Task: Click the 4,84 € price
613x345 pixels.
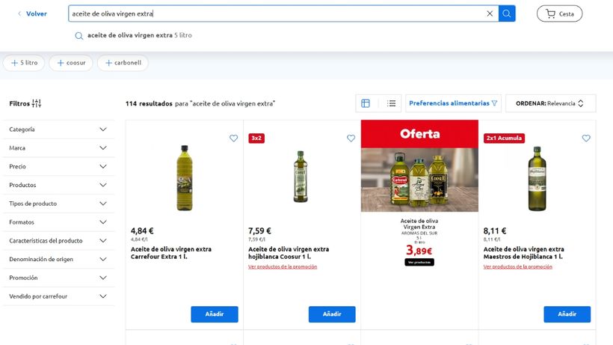Action: (x=142, y=230)
